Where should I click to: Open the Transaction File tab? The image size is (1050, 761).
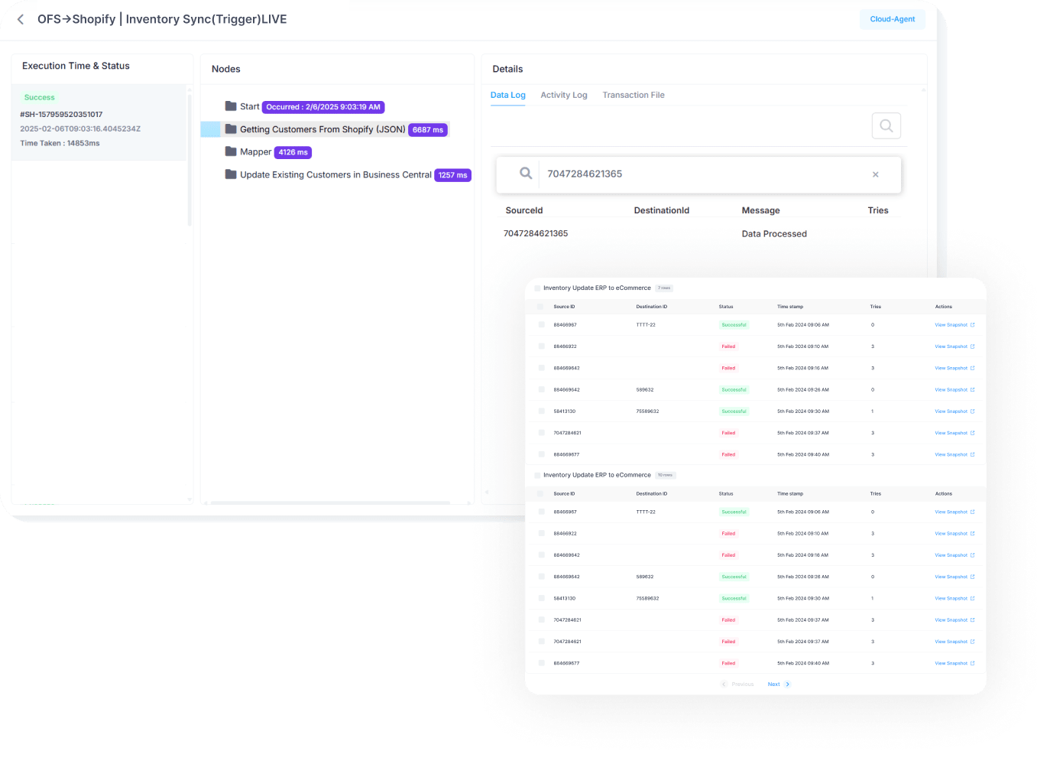tap(633, 96)
